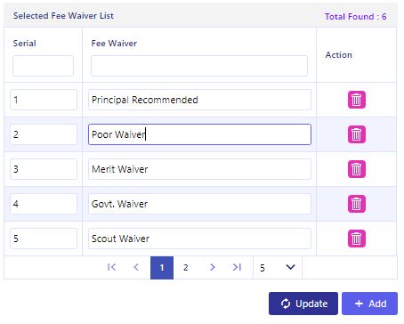Remove the Merit Waiver entry
Image resolution: width=404 pixels, height=324 pixels.
357,169
